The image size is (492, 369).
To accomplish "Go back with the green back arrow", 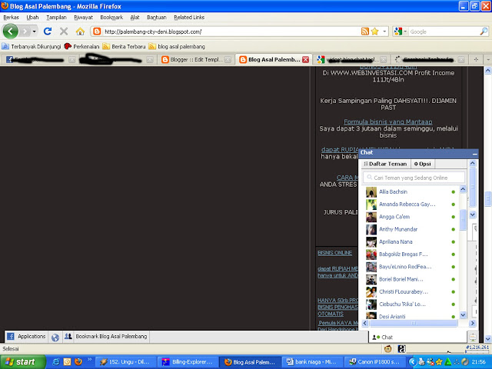I will (10, 31).
